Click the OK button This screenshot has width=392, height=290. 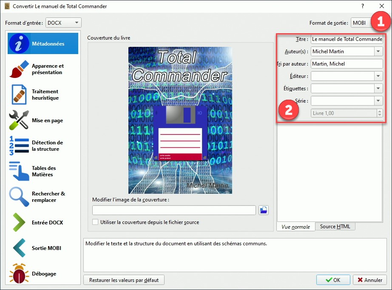[333, 280]
